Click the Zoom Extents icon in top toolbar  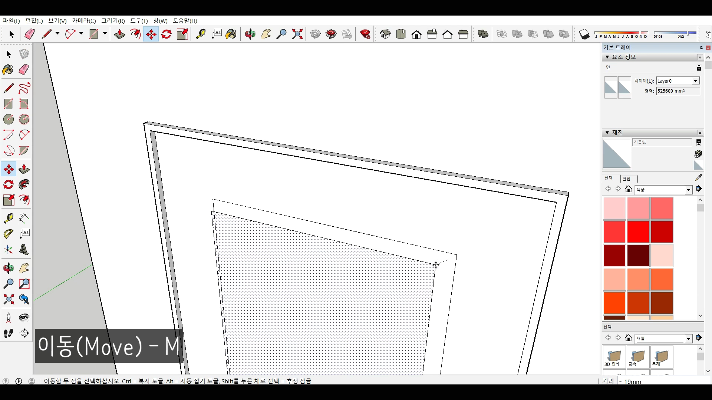(x=297, y=34)
